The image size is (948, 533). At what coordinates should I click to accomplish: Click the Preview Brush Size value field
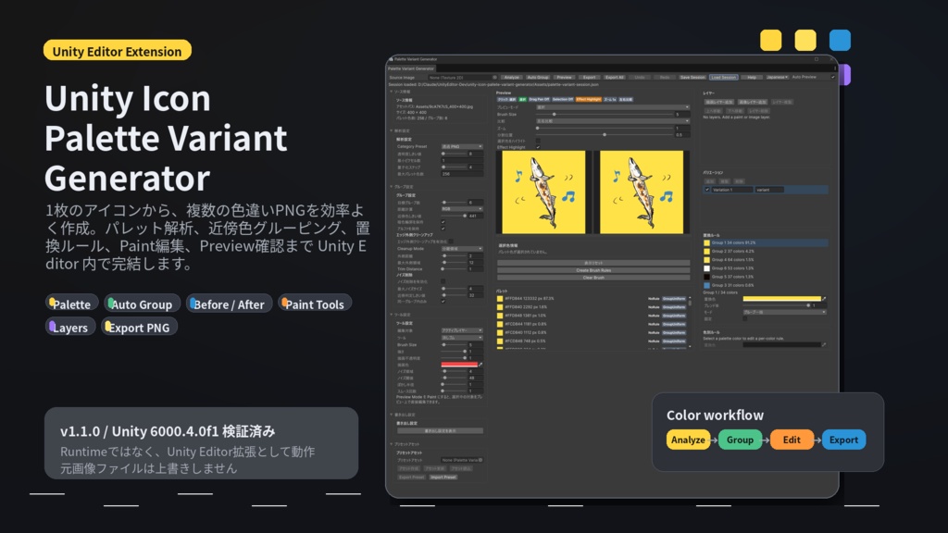(x=682, y=114)
